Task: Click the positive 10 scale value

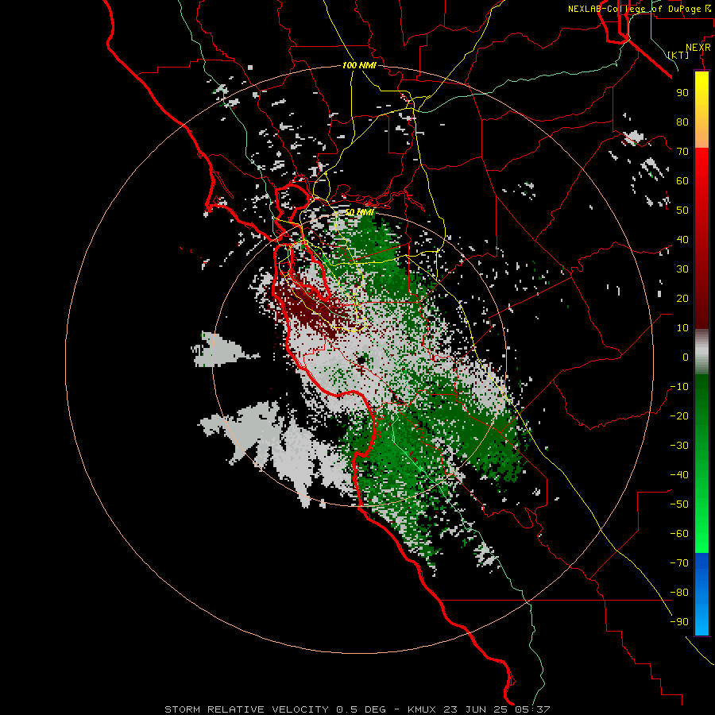Action: pyautogui.click(x=682, y=328)
